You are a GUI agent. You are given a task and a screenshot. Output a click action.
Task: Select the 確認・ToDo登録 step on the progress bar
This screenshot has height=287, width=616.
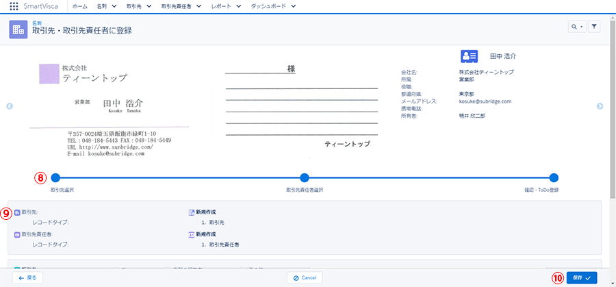[554, 178]
